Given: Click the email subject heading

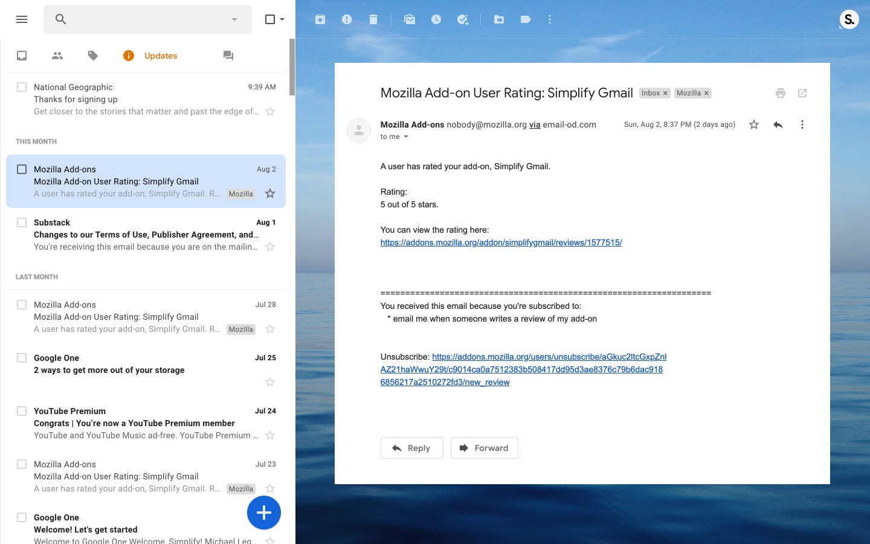Looking at the screenshot, I should click(506, 93).
